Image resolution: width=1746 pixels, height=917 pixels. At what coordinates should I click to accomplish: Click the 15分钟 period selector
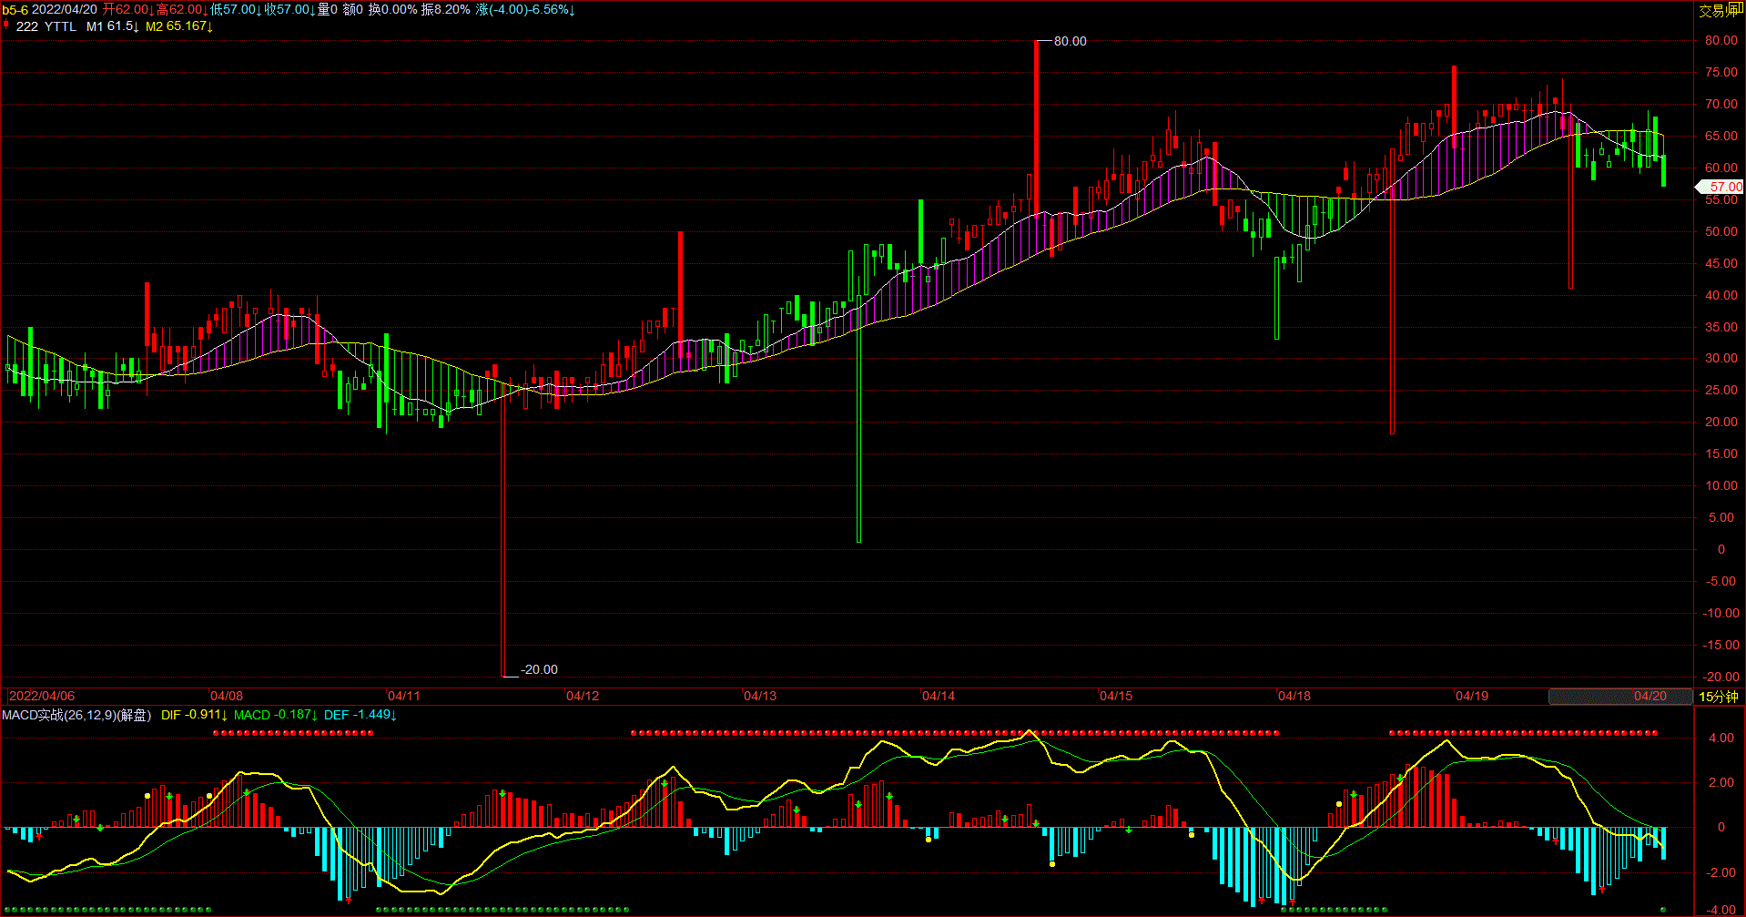tap(1719, 697)
